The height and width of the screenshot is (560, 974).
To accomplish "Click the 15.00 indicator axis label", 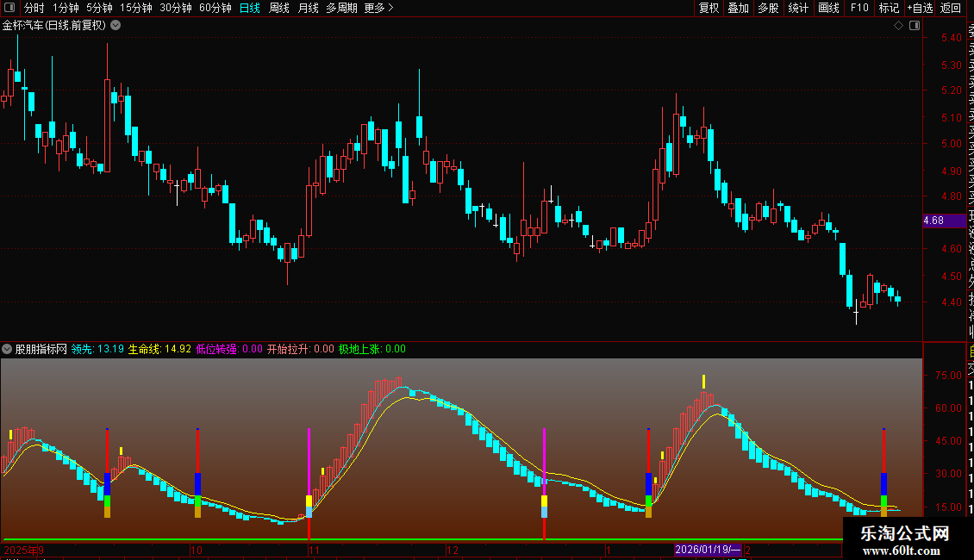I will click(948, 507).
